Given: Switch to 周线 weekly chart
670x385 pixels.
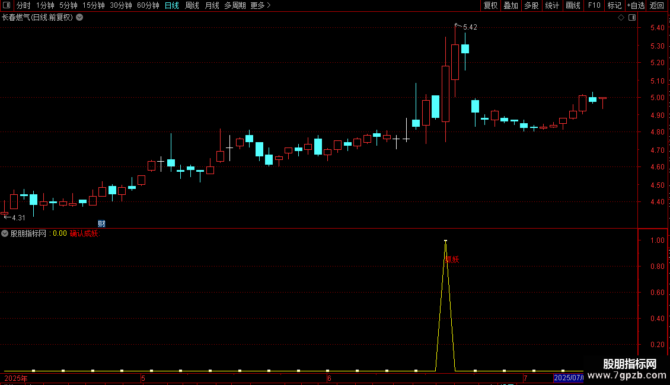Looking at the screenshot, I should (x=192, y=5).
